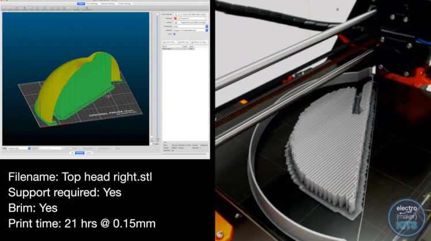Click the Arrange objects toolbar icon

click(x=25, y=8)
